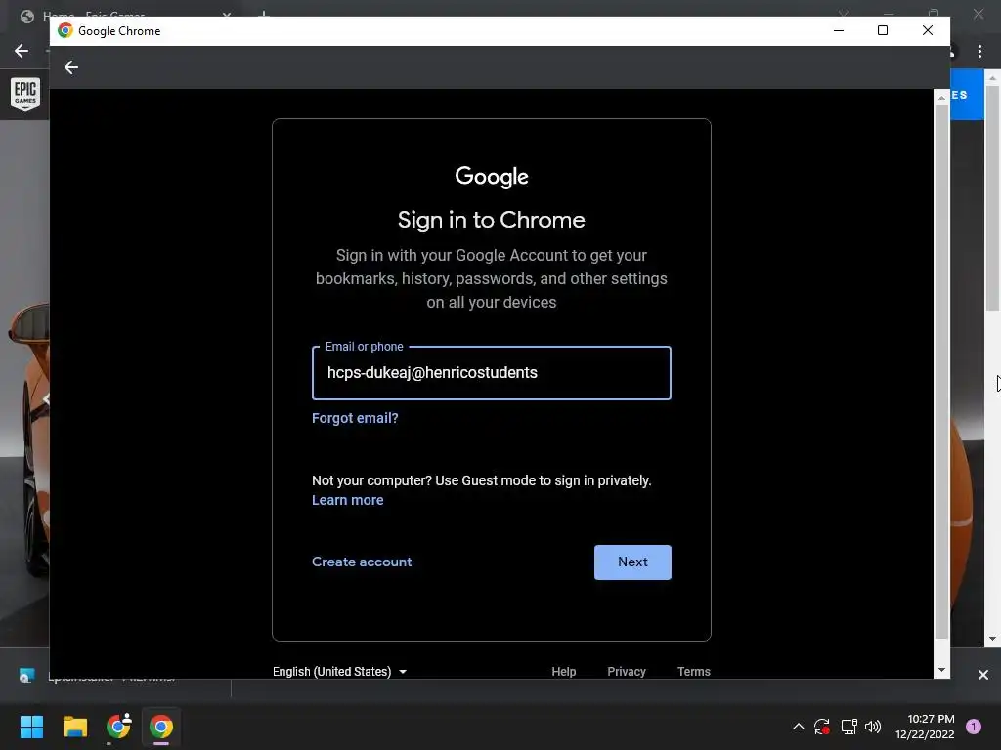Open the notification badge in the taskbar
The width and height of the screenshot is (1001, 750).
coord(973,727)
